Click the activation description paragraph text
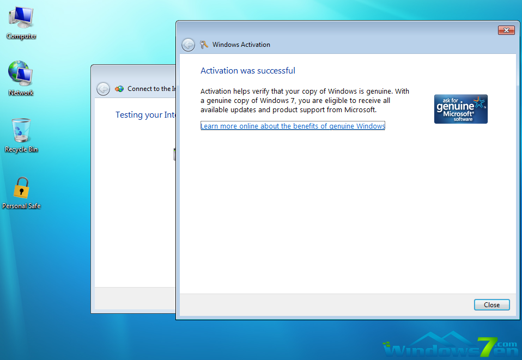 (x=305, y=101)
